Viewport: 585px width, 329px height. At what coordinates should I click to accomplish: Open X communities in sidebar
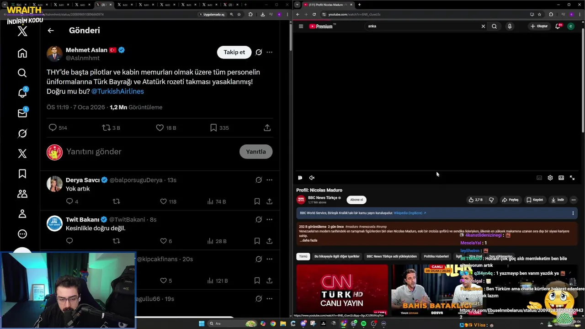point(22,194)
